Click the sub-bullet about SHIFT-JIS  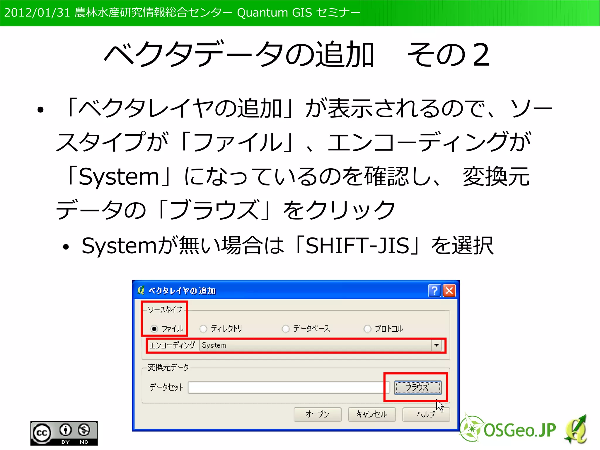pyautogui.click(x=287, y=245)
